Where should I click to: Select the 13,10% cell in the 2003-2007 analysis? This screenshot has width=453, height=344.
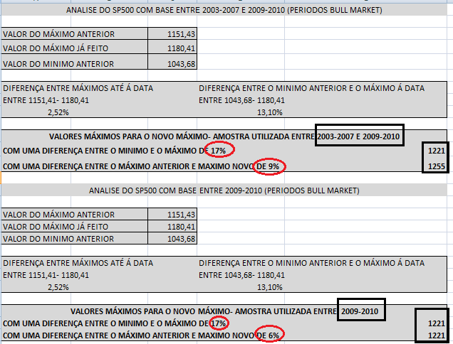click(270, 112)
